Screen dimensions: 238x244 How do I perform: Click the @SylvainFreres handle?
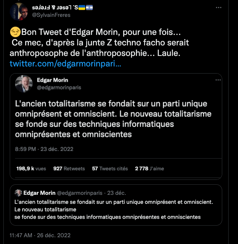click(52, 15)
